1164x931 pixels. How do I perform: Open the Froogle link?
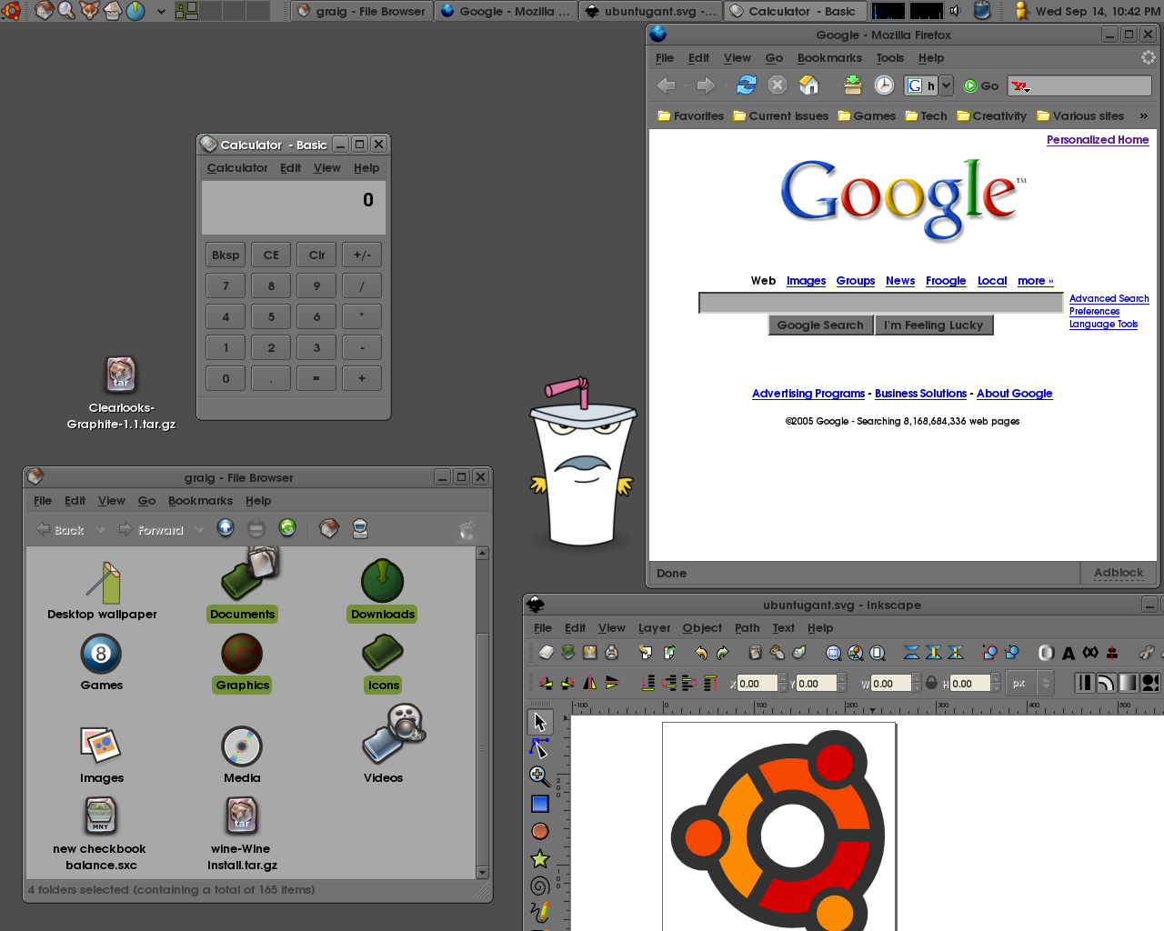tap(946, 281)
